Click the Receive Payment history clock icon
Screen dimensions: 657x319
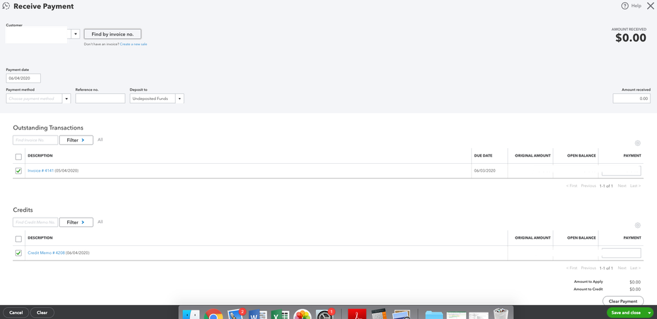(7, 7)
